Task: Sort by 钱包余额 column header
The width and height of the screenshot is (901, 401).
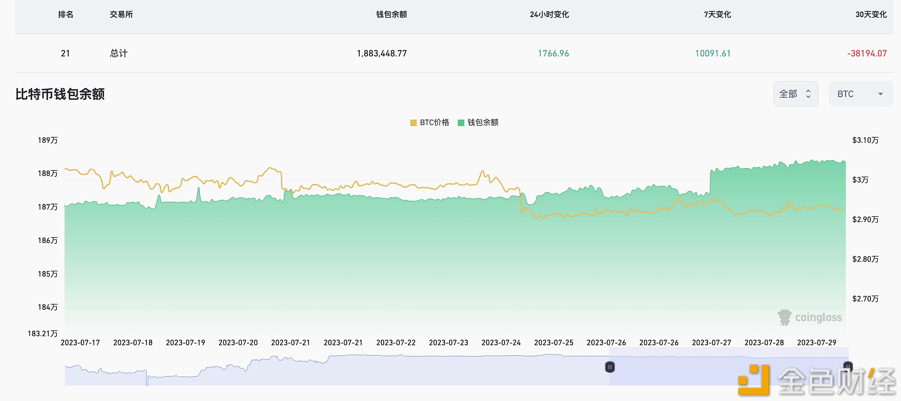Action: coord(391,14)
